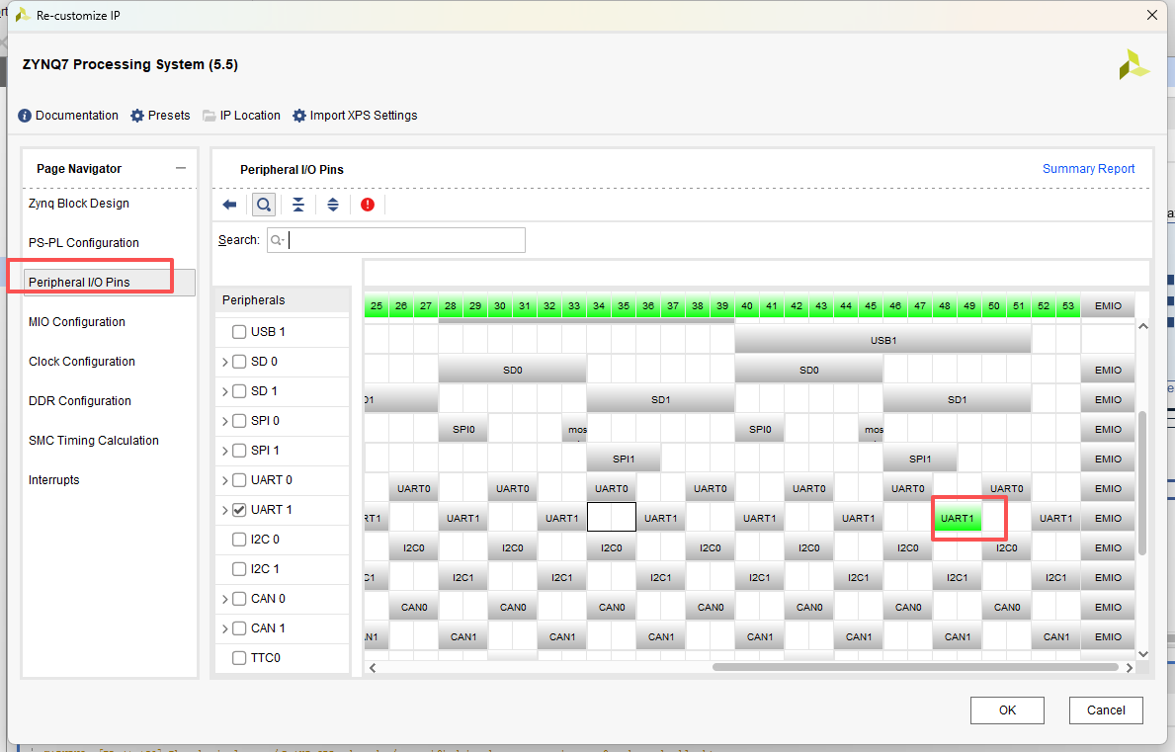
Task: Collapse the Page Navigator panel
Action: tap(181, 168)
